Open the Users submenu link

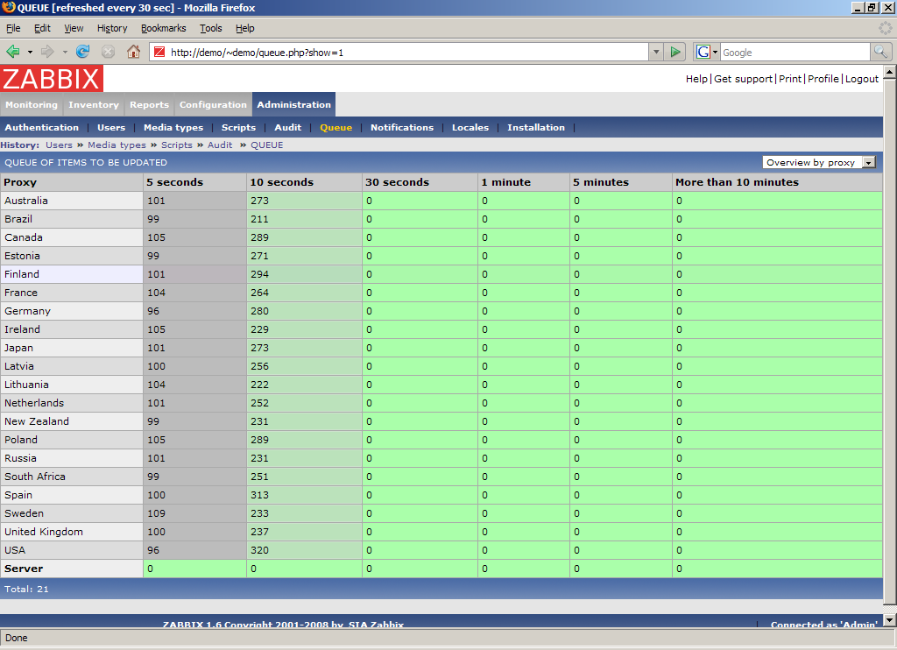click(x=111, y=128)
